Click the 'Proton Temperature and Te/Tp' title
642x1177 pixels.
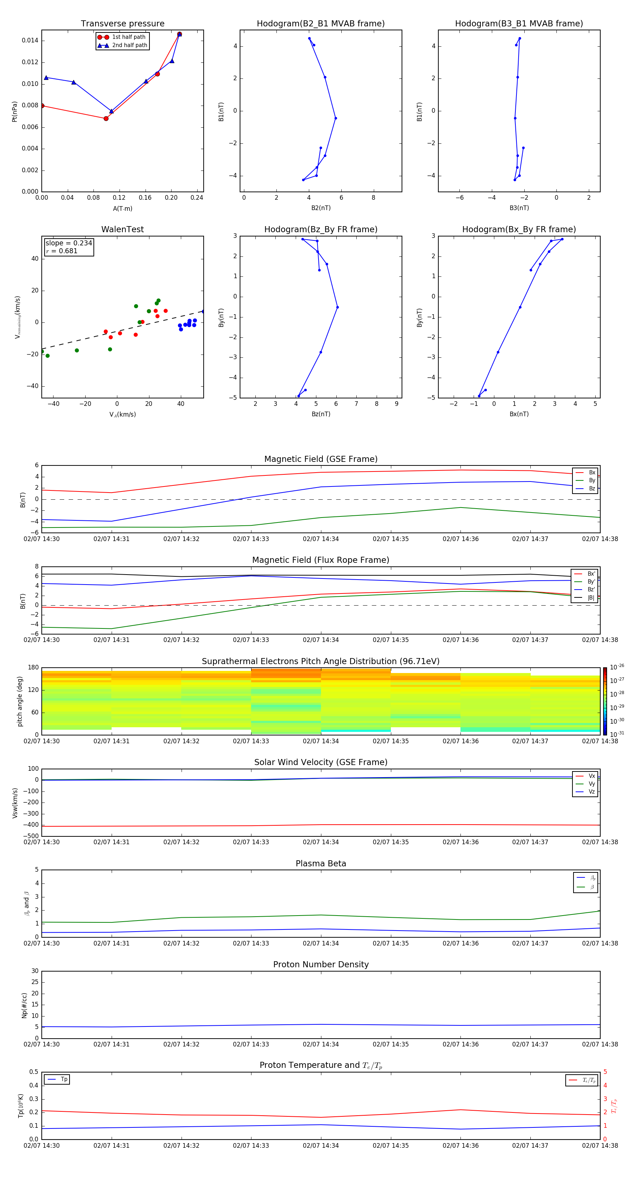(x=321, y=1066)
